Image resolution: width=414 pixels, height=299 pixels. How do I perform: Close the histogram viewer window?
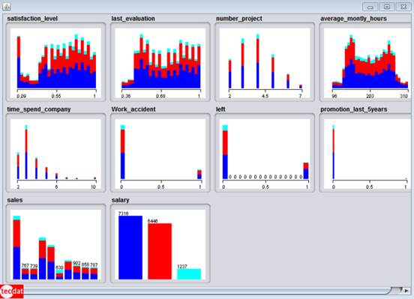point(403,7)
